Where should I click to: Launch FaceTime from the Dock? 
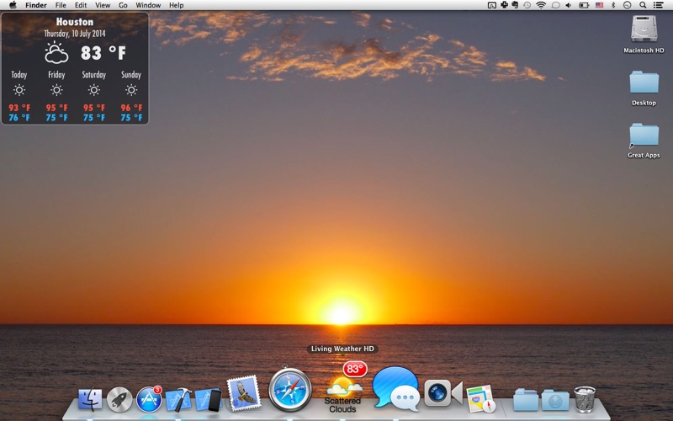tap(442, 392)
